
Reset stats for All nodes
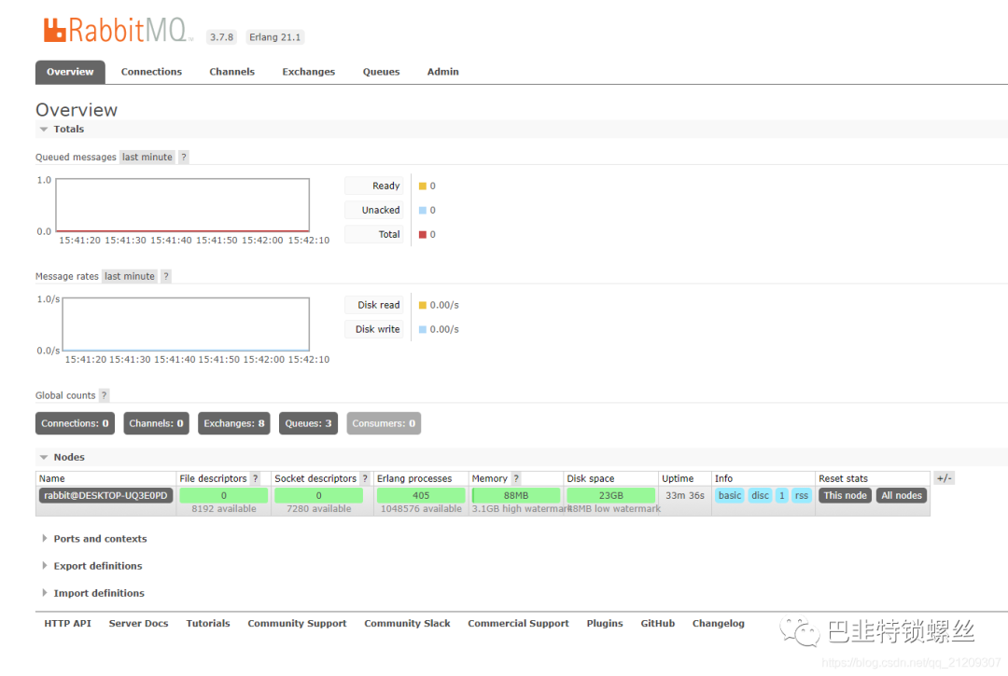click(902, 496)
